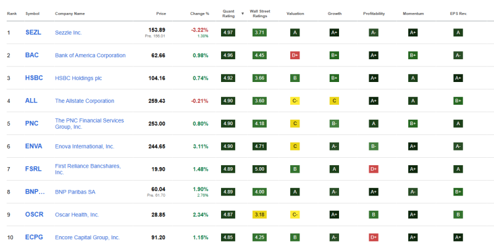Click SEZL quant rating badge 4.97

228,33
